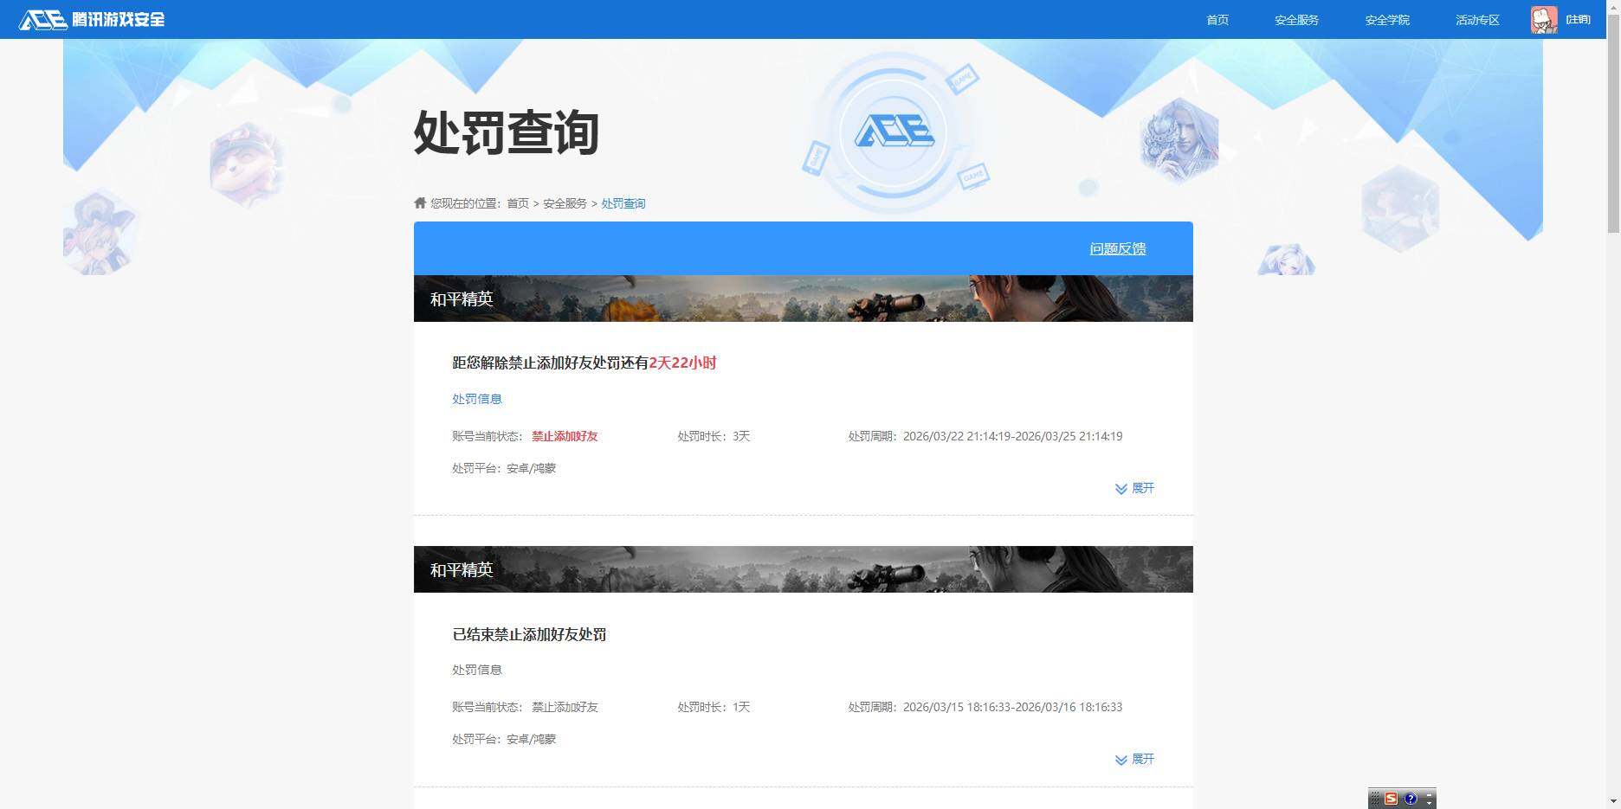
Task: Click the double-chevron icon beside the first 展开
Action: pyautogui.click(x=1120, y=488)
